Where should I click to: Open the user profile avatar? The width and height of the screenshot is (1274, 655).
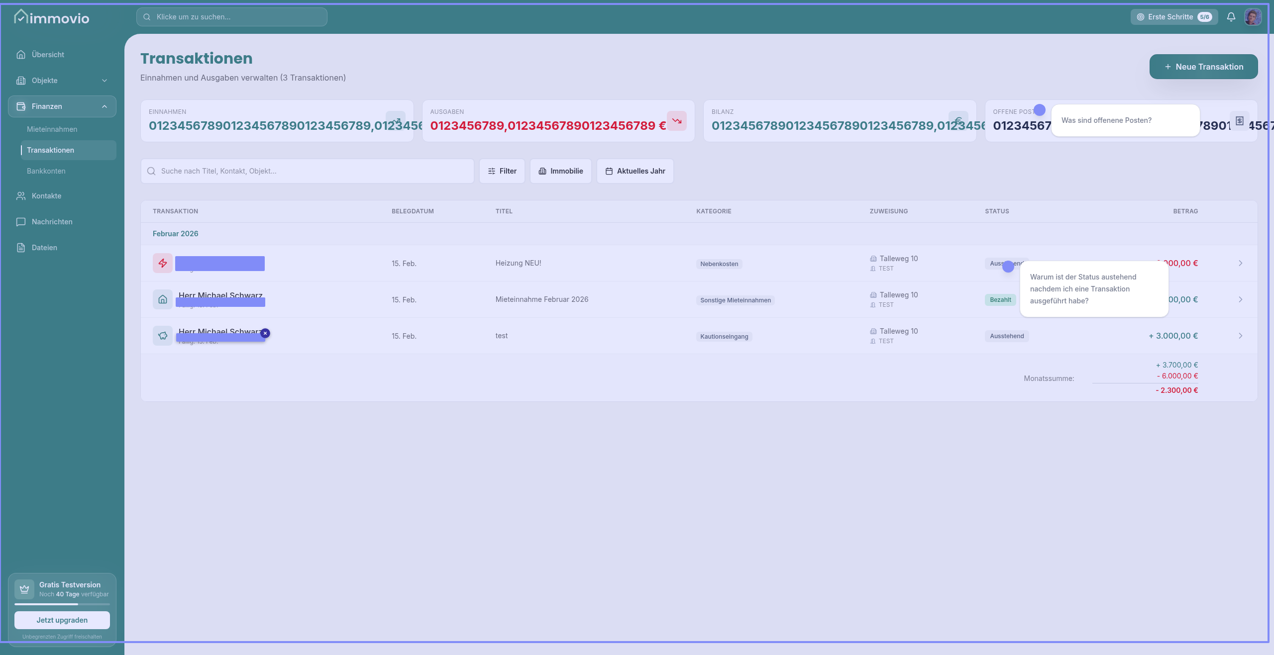pyautogui.click(x=1253, y=17)
